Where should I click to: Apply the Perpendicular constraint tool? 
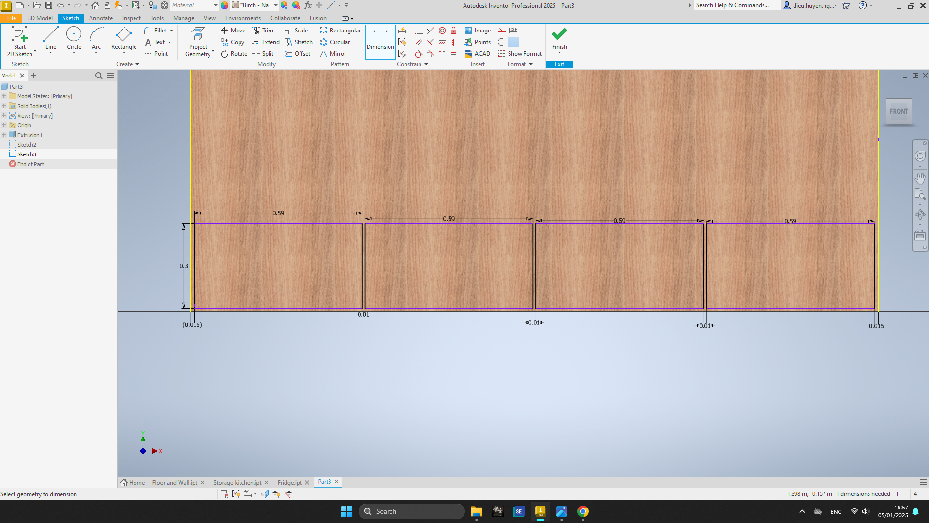(x=430, y=42)
